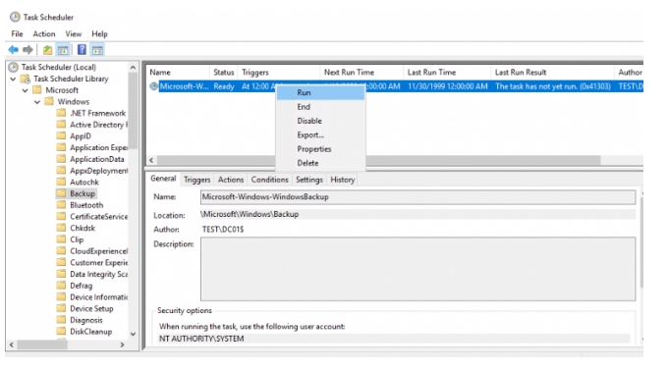
Task: Sort by the Next Run Time column
Action: tap(361, 72)
